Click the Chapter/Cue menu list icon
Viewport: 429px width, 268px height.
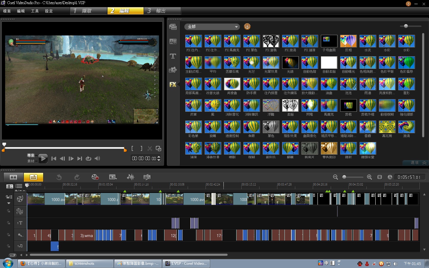19,186
